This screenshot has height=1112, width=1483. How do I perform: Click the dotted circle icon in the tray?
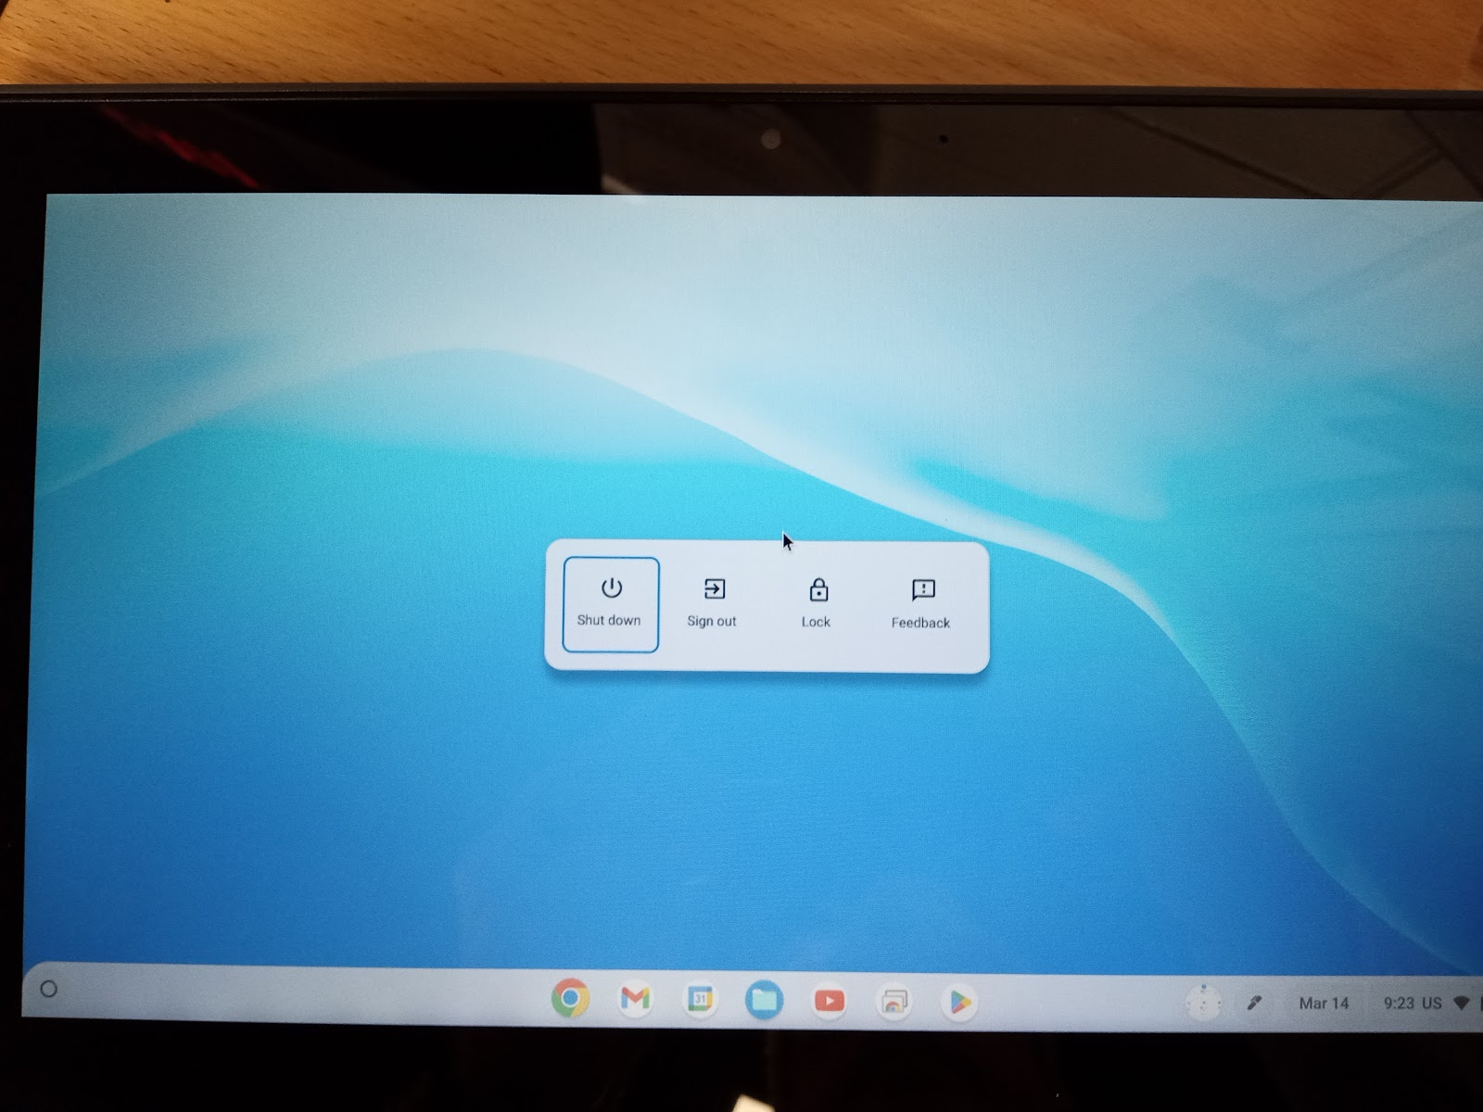click(x=1204, y=1003)
